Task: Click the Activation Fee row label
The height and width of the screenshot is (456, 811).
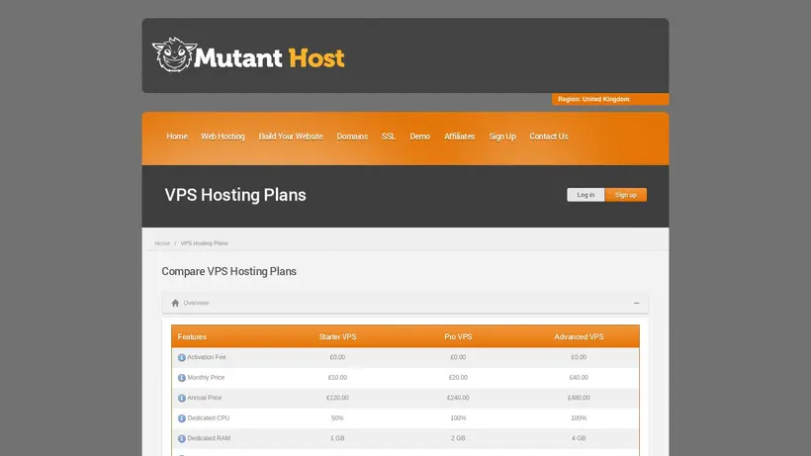Action: click(207, 357)
